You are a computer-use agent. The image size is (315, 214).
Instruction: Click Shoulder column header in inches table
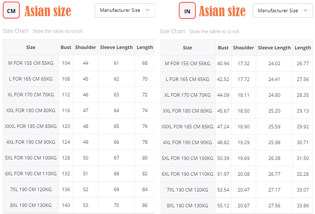click(244, 48)
